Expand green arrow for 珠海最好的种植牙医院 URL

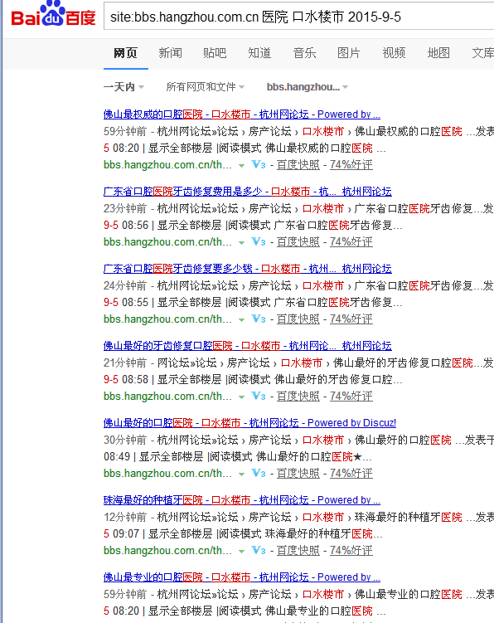coord(241,551)
